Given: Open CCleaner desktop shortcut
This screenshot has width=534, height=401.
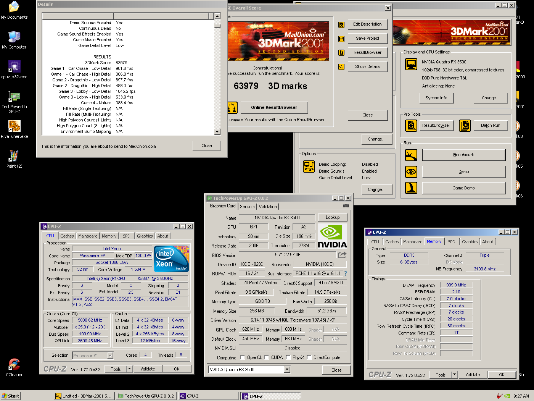Looking at the screenshot, I should click(14, 368).
